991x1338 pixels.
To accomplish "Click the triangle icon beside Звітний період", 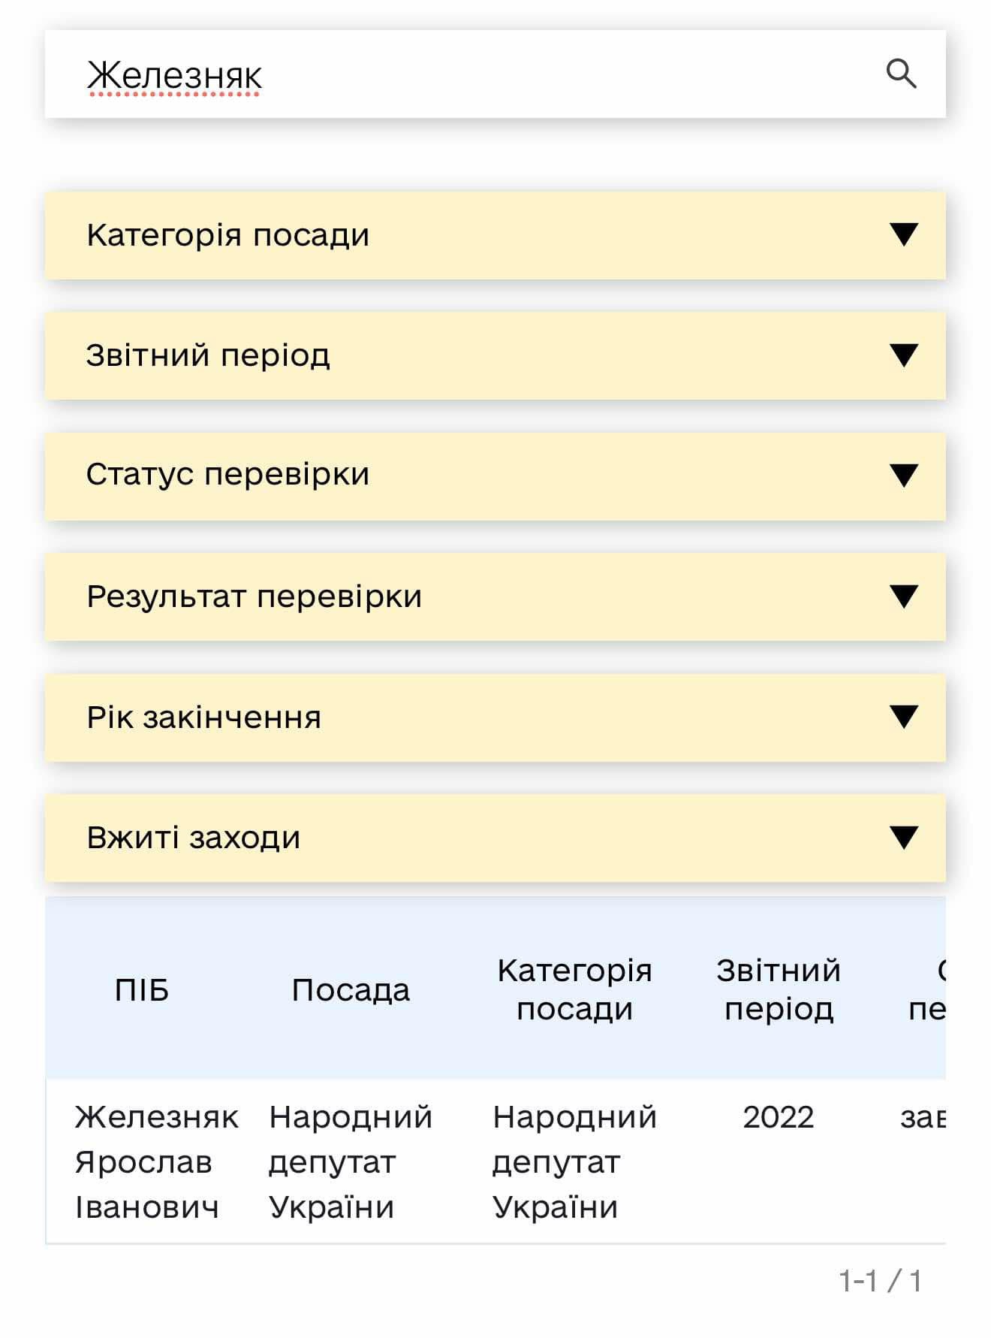I will click(904, 355).
